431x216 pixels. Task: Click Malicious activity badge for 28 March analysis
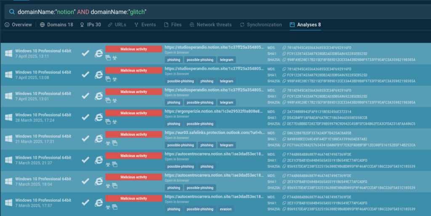(134, 113)
